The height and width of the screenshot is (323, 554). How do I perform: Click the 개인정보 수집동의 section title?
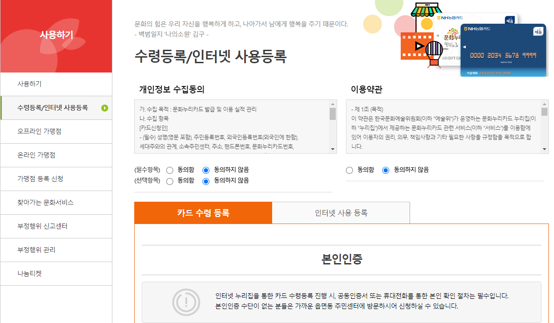pyautogui.click(x=172, y=89)
